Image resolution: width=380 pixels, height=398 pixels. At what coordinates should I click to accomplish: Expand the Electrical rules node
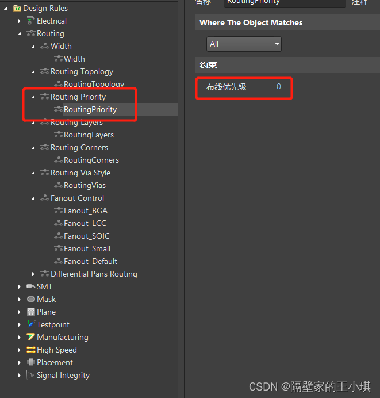(x=19, y=21)
